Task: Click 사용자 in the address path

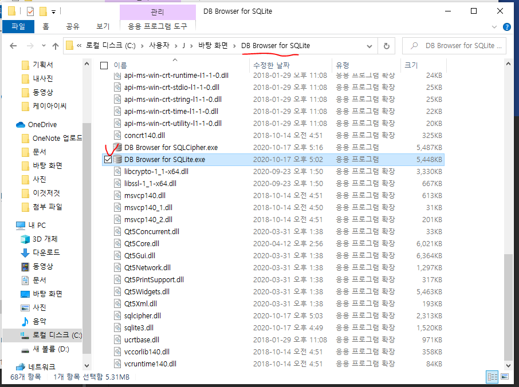Action: 159,46
